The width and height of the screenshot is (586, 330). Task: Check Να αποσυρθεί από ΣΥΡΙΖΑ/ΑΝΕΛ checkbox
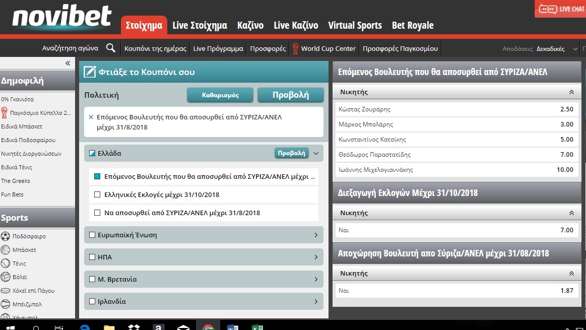[x=97, y=213]
